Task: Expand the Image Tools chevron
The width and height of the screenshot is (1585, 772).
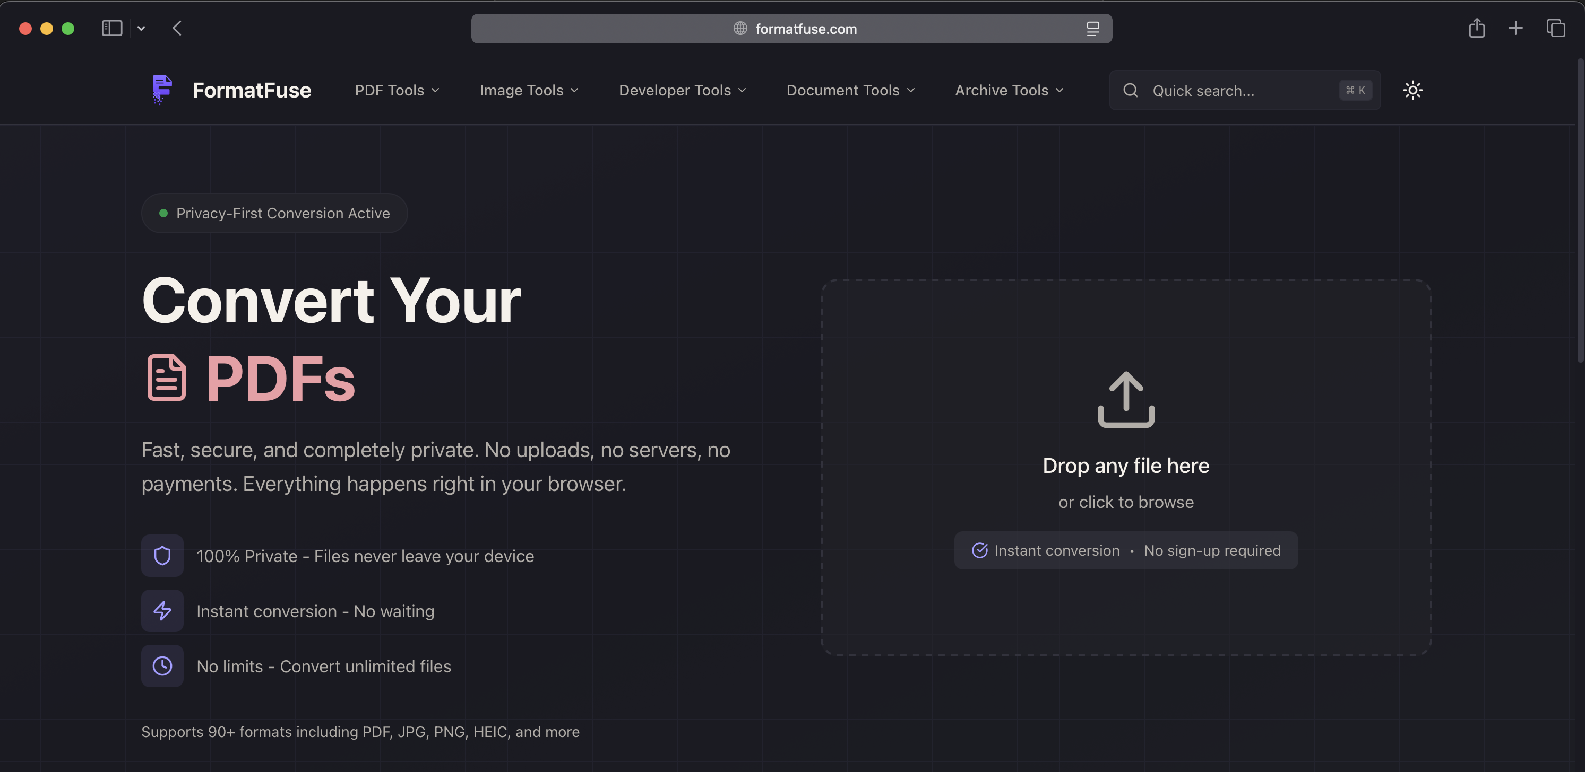Action: click(575, 90)
